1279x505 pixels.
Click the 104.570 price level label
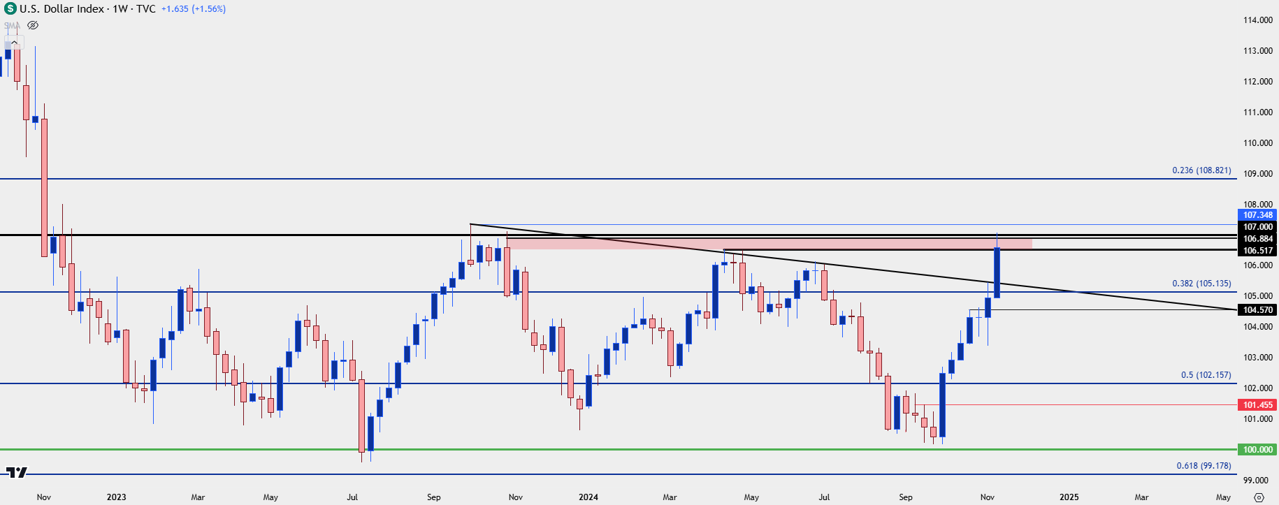(1258, 310)
